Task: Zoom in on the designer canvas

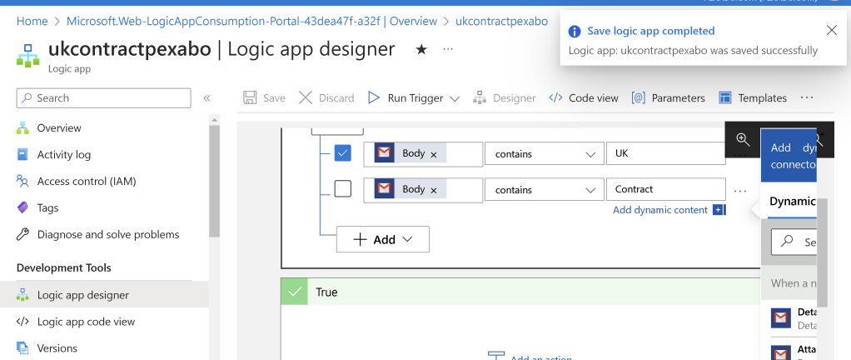Action: tap(743, 139)
